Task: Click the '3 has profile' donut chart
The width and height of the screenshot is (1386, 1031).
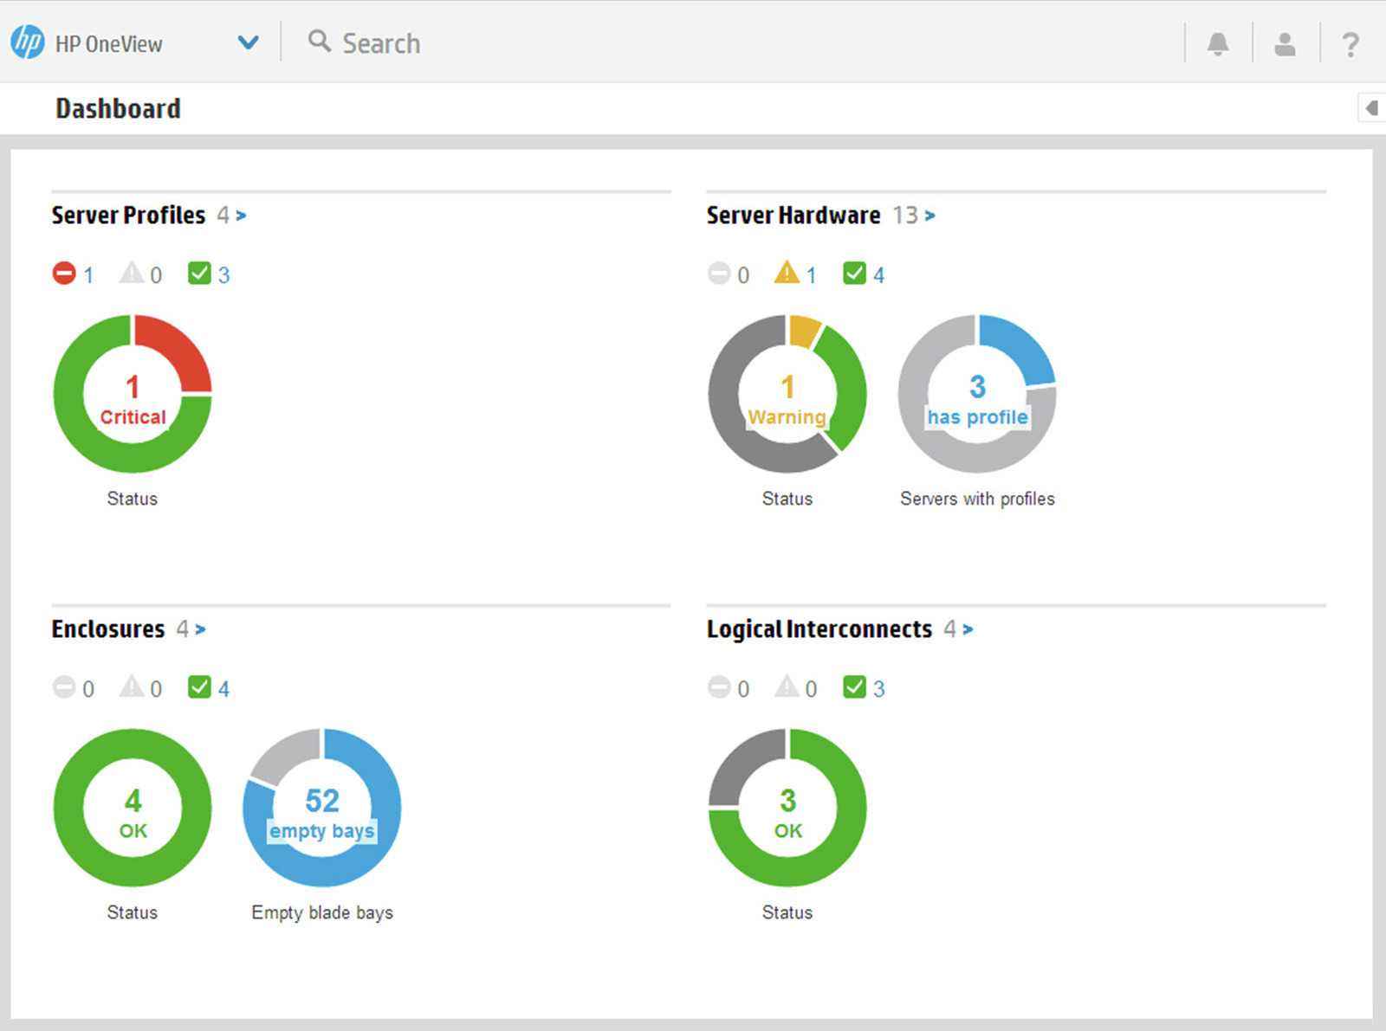Action: click(977, 394)
